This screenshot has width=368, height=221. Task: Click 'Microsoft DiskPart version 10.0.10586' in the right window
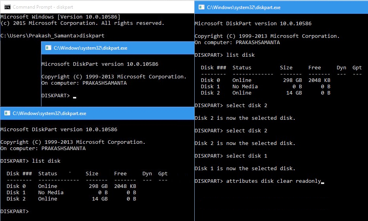(253, 23)
